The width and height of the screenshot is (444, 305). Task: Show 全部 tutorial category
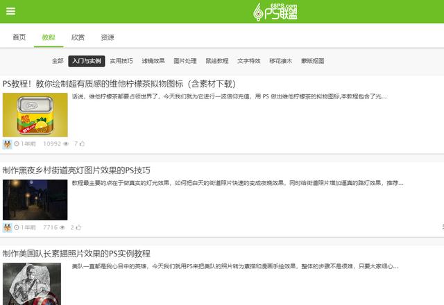point(58,61)
